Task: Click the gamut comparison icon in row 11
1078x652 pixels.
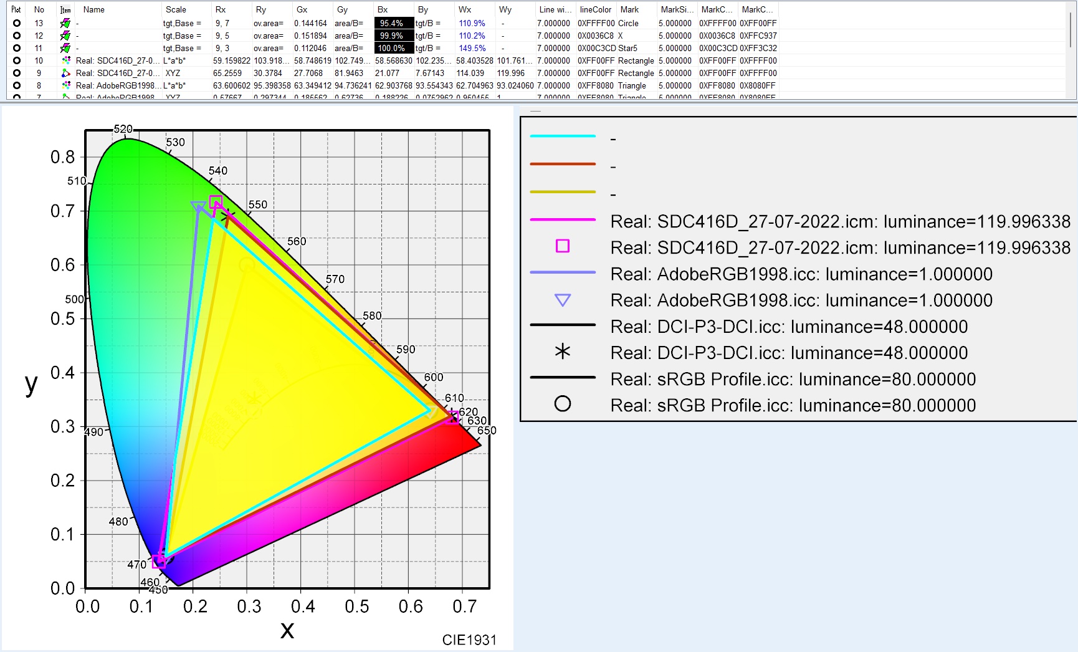Action: tap(65, 48)
